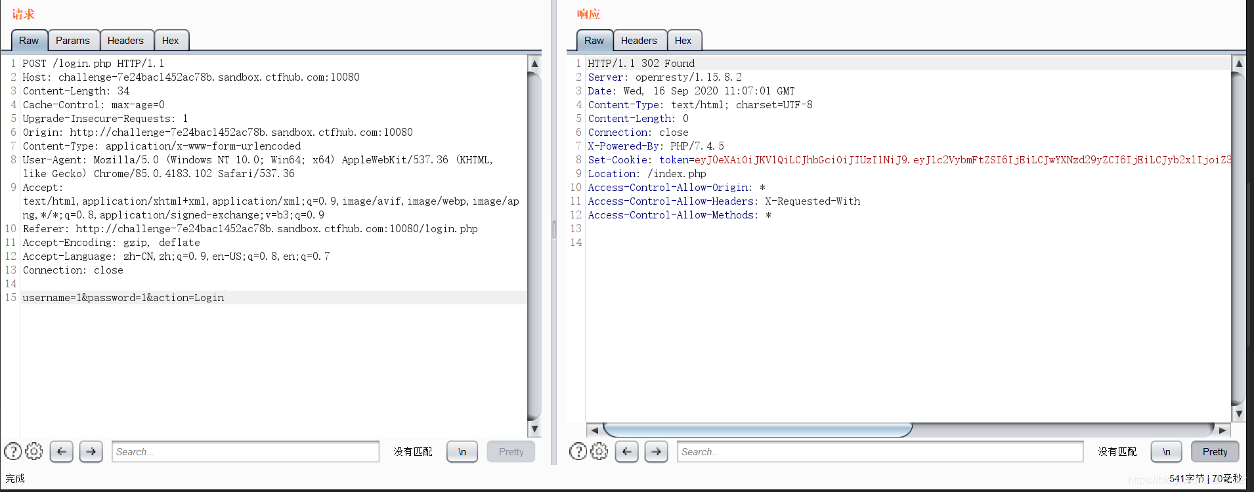The width and height of the screenshot is (1254, 492).
Task: Click the 'Access-Control-Allow-Methods: *' line
Action: coord(680,215)
